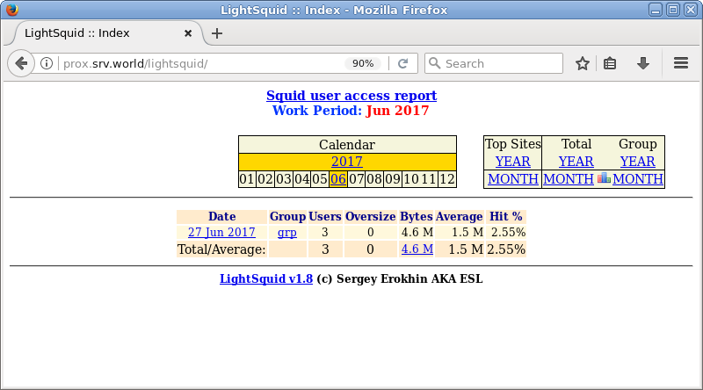Click calendar month cell 07
The image size is (703, 390).
coord(357,179)
